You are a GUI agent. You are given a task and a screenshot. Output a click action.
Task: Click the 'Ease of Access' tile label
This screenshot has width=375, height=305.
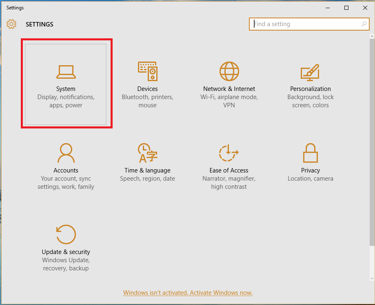click(x=229, y=170)
